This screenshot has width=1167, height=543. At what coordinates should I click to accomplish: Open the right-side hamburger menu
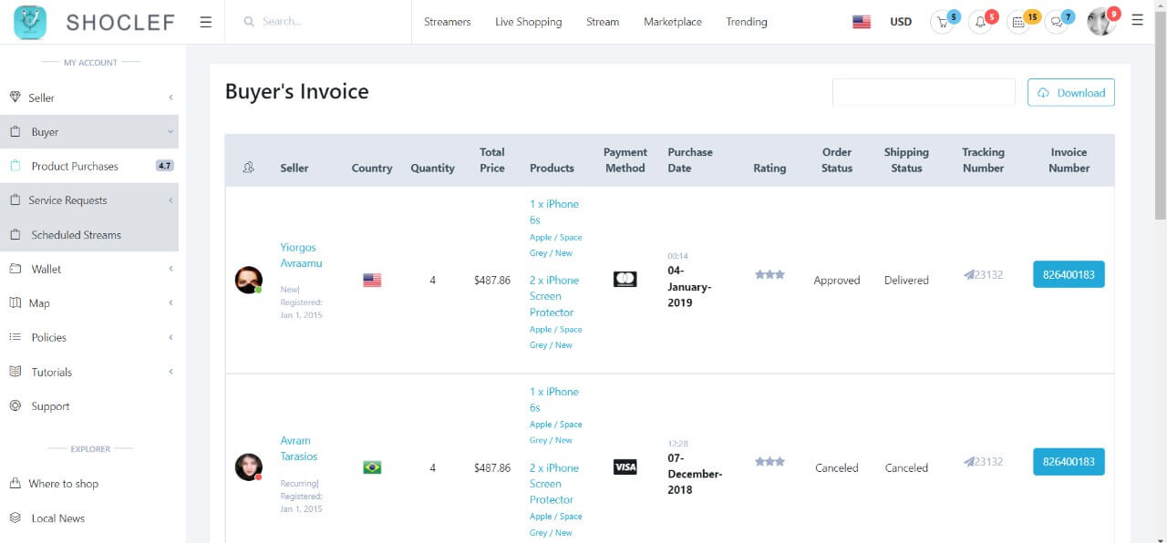[x=1137, y=20]
